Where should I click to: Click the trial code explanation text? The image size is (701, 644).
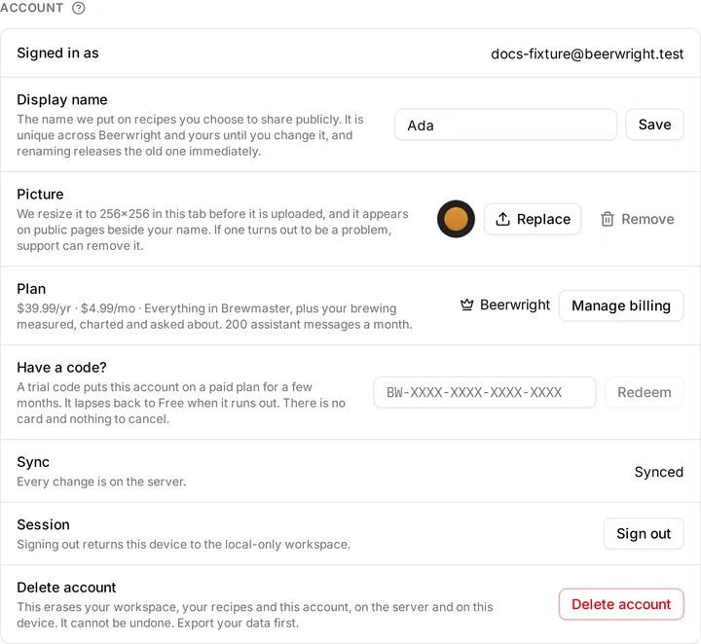tap(181, 403)
